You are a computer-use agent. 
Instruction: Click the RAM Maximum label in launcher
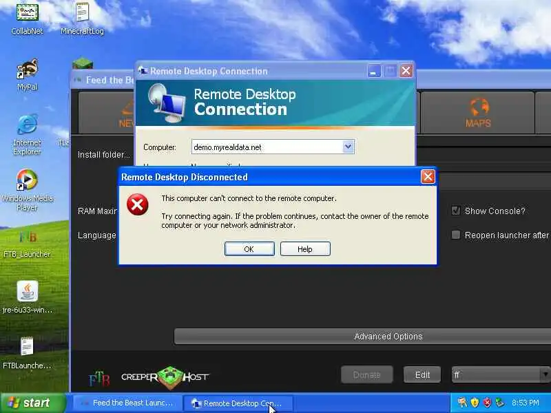tap(97, 211)
